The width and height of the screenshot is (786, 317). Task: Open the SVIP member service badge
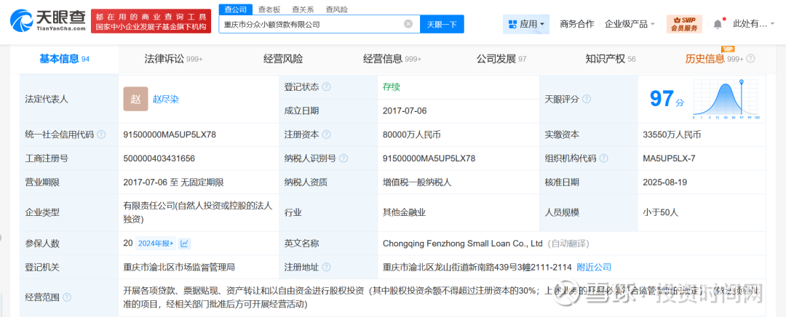684,24
